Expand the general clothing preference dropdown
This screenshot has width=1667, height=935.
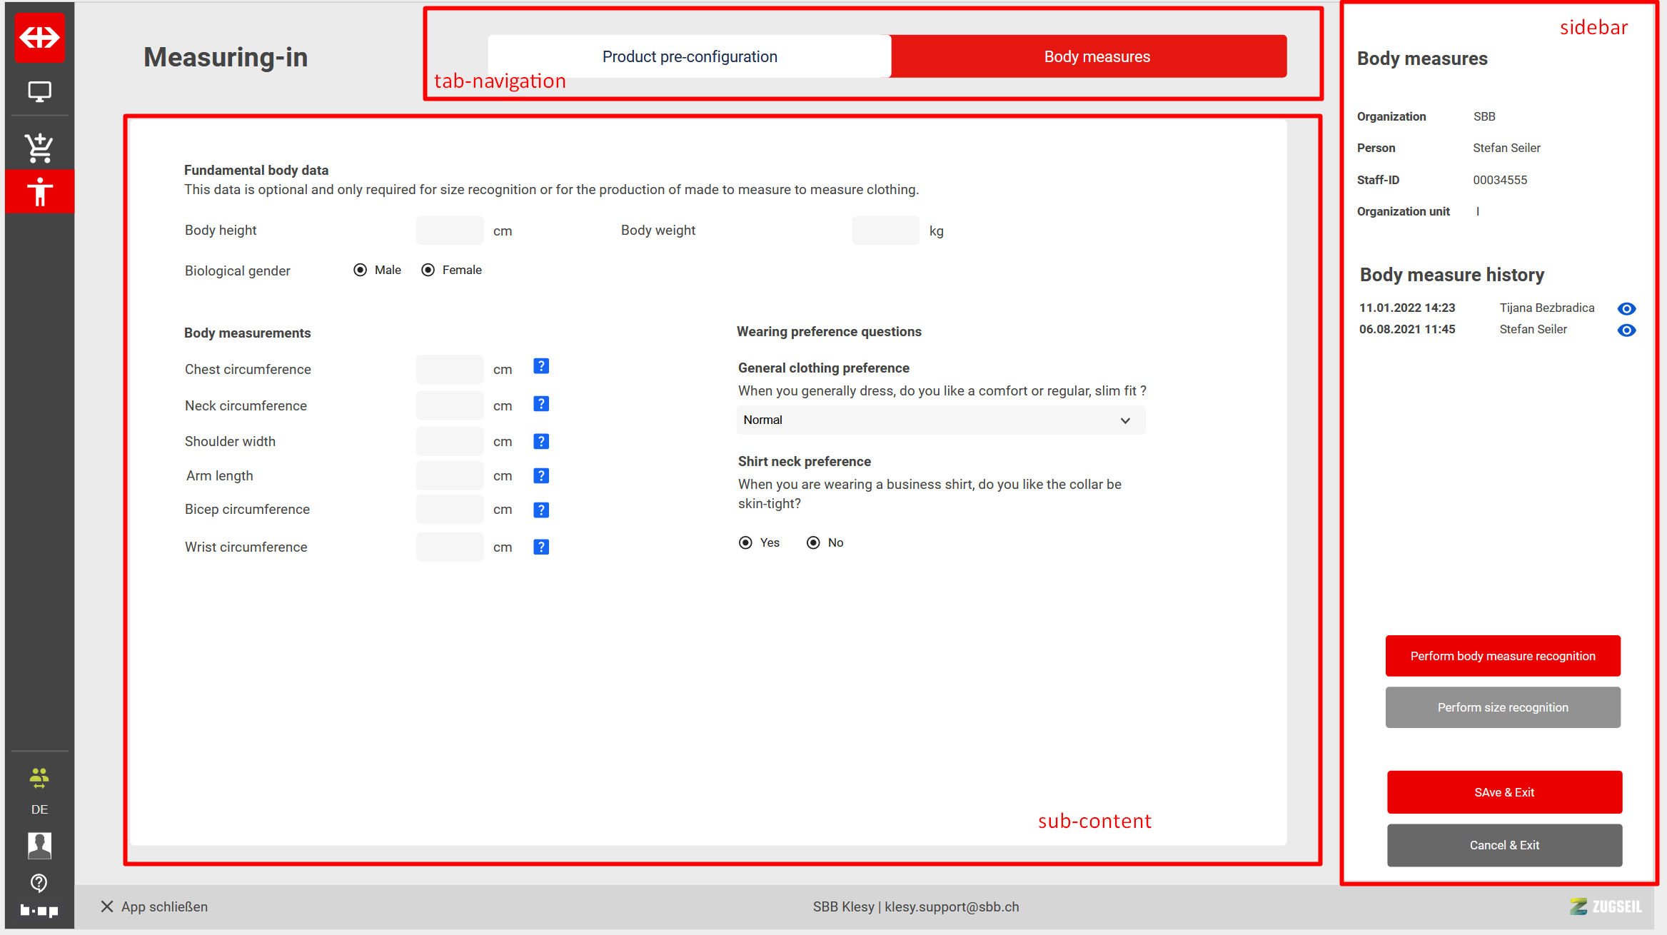[x=940, y=420]
